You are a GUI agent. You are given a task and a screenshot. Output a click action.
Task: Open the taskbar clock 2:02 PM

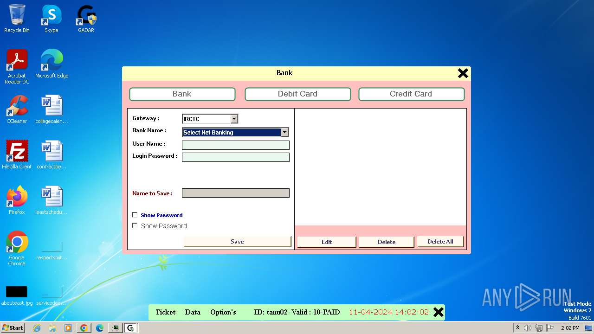click(570, 328)
